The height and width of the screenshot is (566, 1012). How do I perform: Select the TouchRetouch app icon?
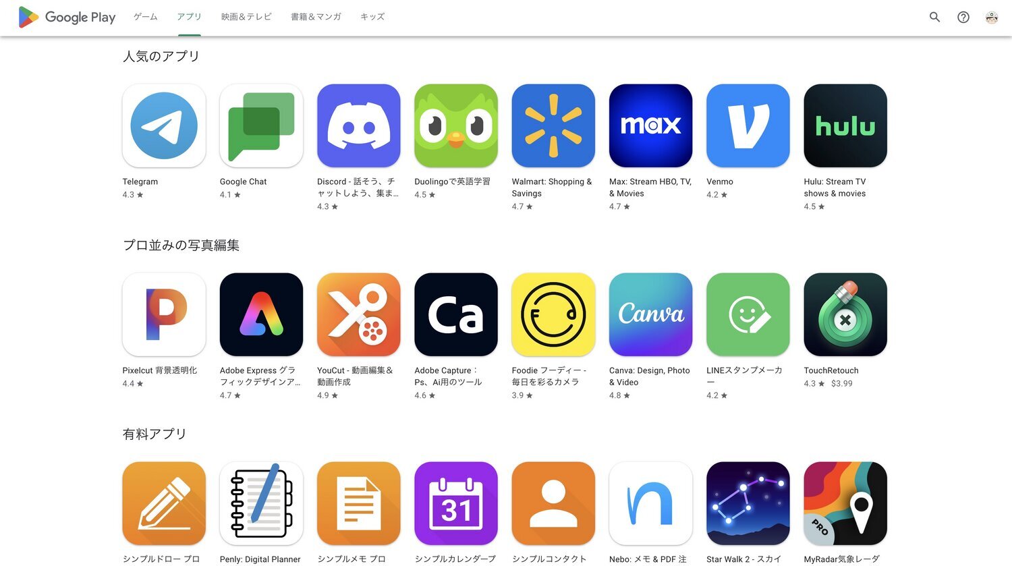pyautogui.click(x=845, y=314)
